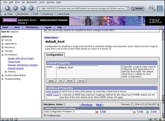Open the mozilla.org bookmark
This screenshot has width=165, height=121.
[x=46, y=14]
